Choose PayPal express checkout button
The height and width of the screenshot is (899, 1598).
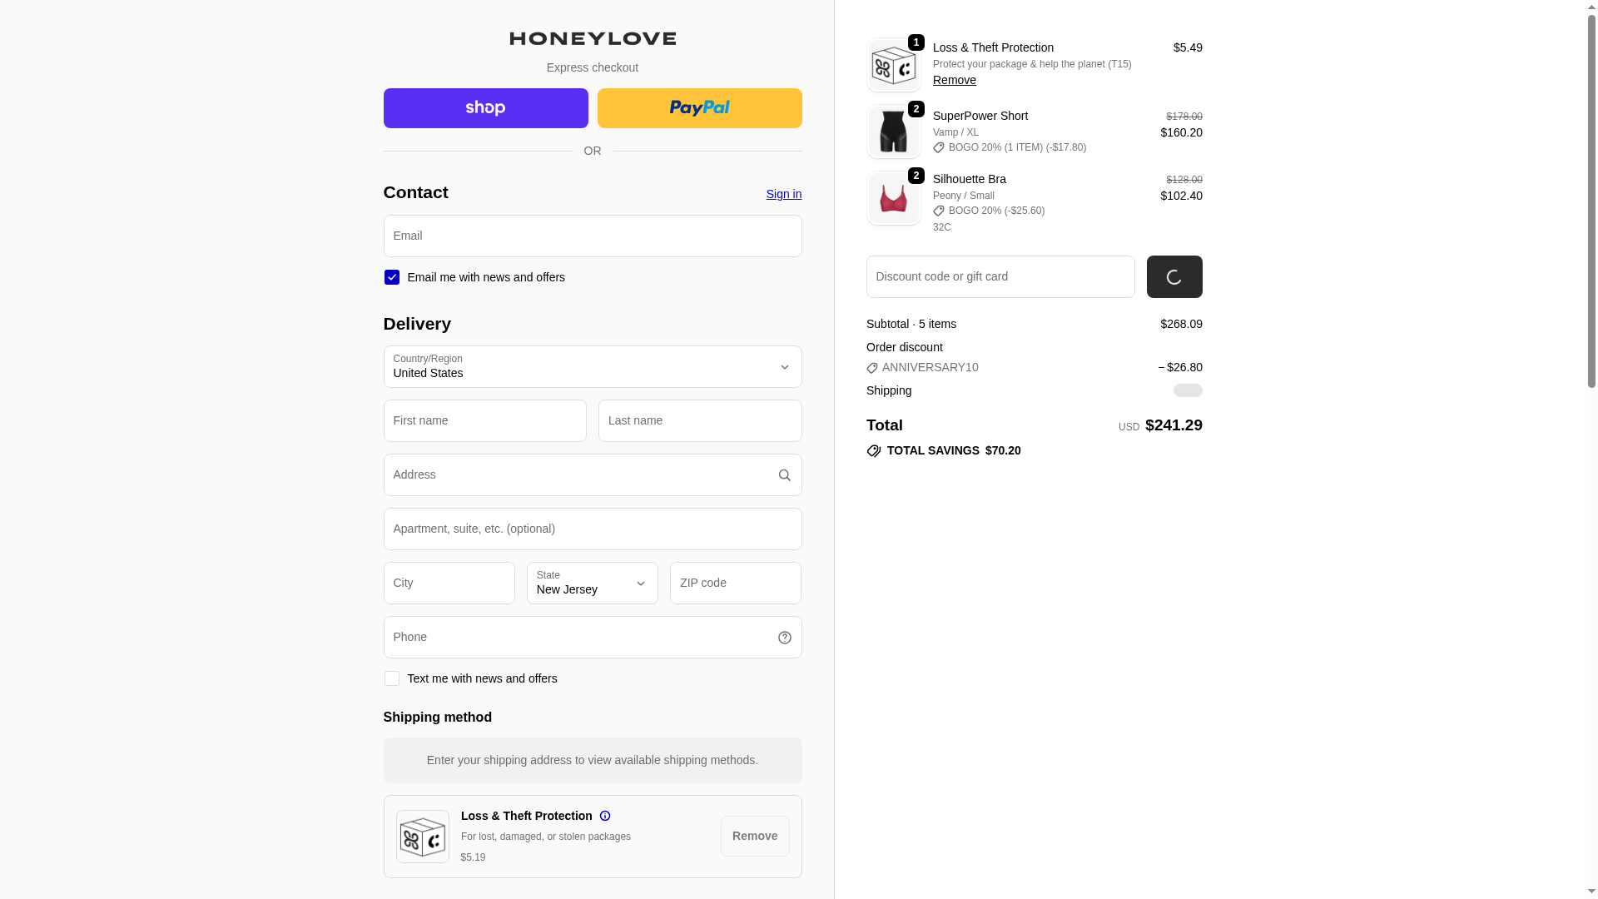pyautogui.click(x=700, y=108)
